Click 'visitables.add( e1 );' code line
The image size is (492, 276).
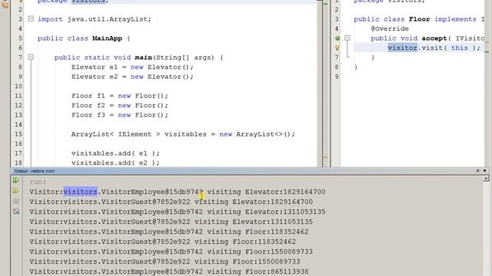[115, 153]
